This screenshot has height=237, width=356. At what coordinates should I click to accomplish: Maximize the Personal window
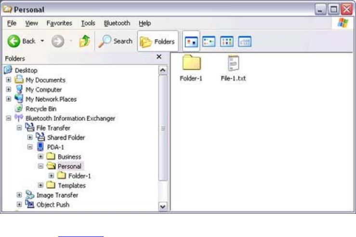(333, 10)
